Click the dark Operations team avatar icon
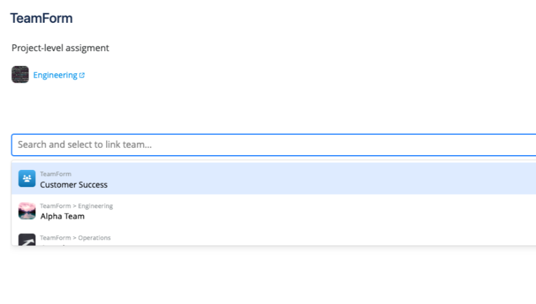 coord(27,240)
